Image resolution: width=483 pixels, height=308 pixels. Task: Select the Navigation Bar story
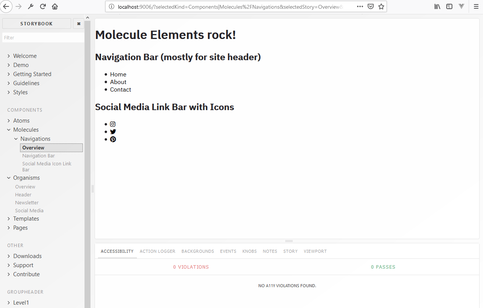38,156
